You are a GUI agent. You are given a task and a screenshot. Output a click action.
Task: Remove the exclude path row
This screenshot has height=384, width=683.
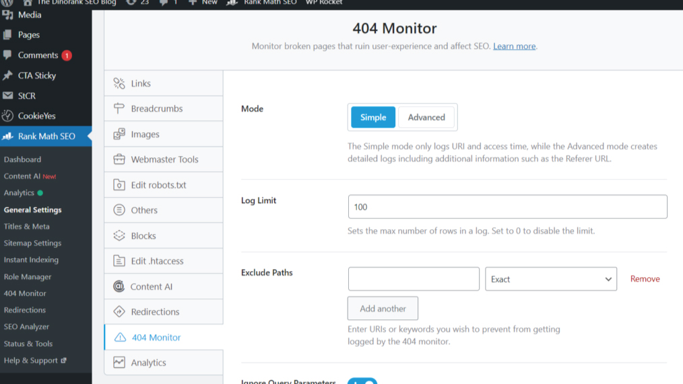645,279
